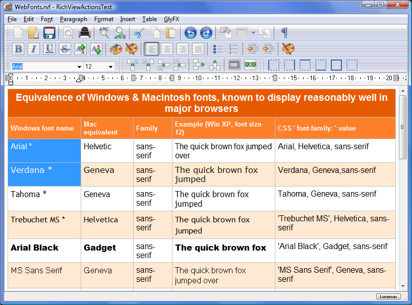The height and width of the screenshot is (305, 412).
Task: Grow font size with the green-up-arrow A icon
Action: point(96,49)
